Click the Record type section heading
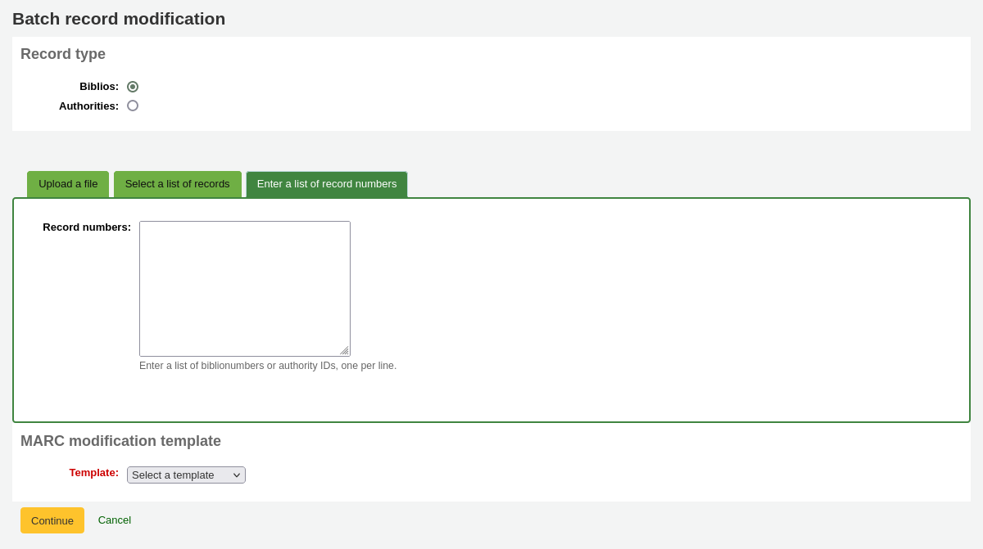 point(62,54)
